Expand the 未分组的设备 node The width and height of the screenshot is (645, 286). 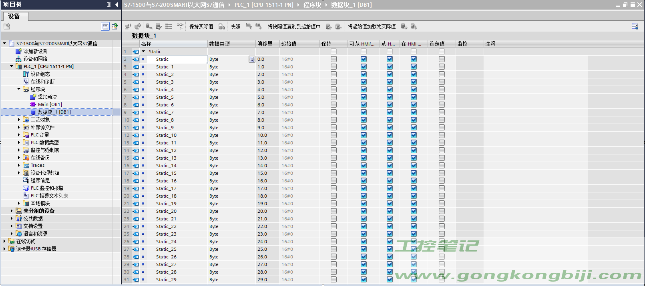12,211
